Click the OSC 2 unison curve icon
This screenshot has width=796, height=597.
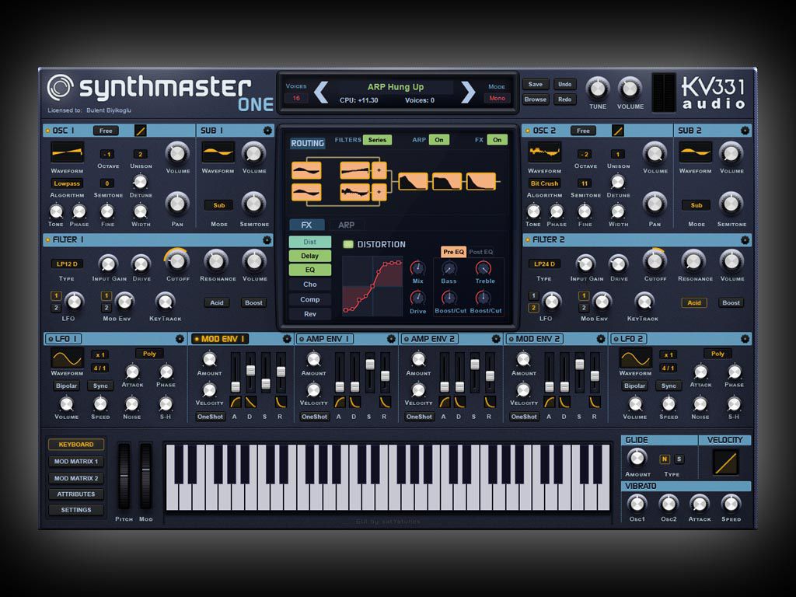(x=618, y=131)
